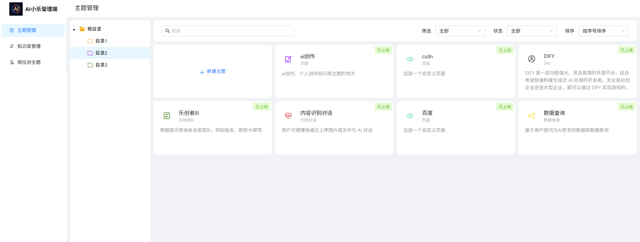Click the AI小乐 logo icon
This screenshot has height=242, width=640.
(x=16, y=9)
